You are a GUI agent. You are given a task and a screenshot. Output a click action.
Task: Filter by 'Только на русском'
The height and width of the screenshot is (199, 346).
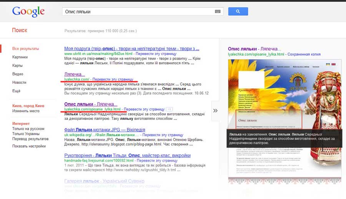coord(28,129)
